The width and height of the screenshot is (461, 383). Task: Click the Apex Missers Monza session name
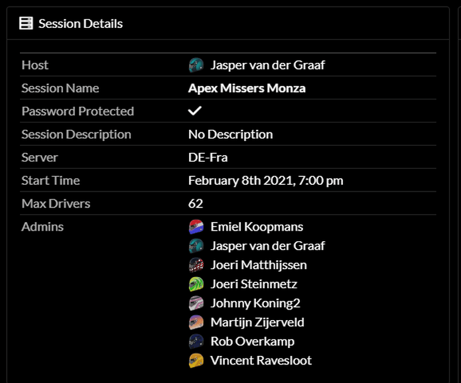tap(247, 88)
